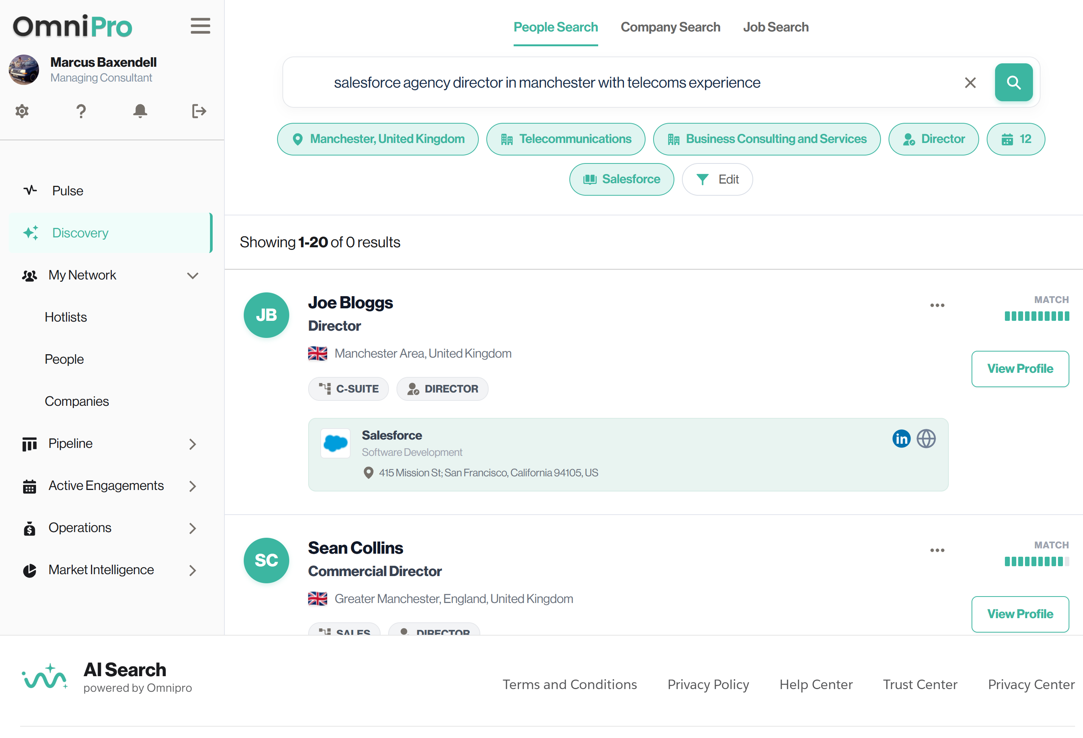Open the Terms and Conditions link
The width and height of the screenshot is (1083, 738).
pos(570,684)
